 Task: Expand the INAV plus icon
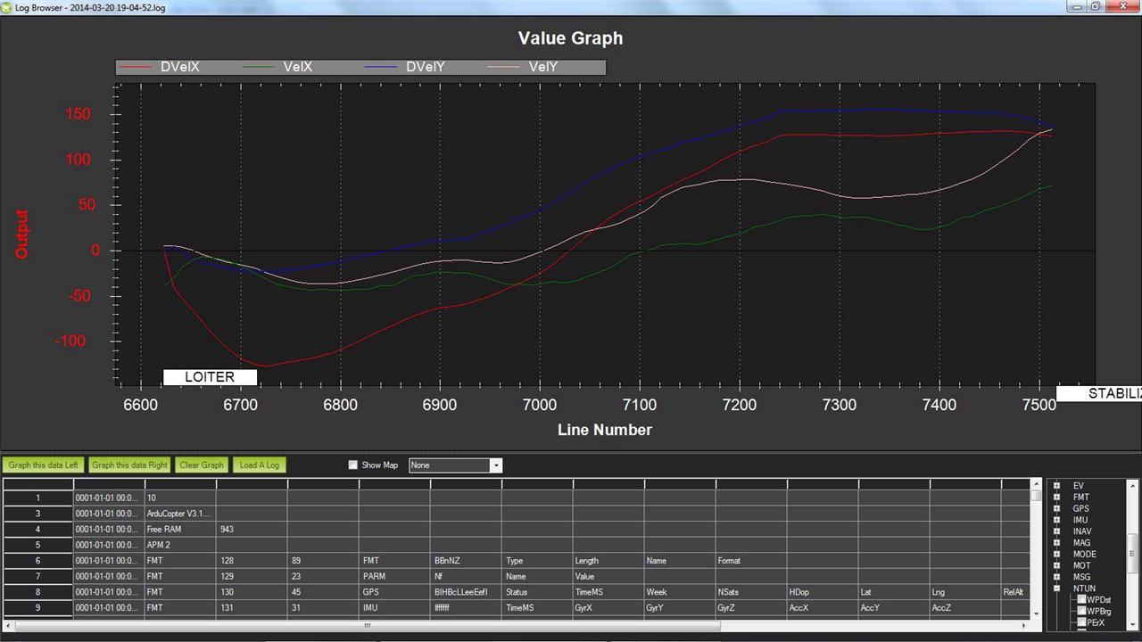click(x=1057, y=531)
